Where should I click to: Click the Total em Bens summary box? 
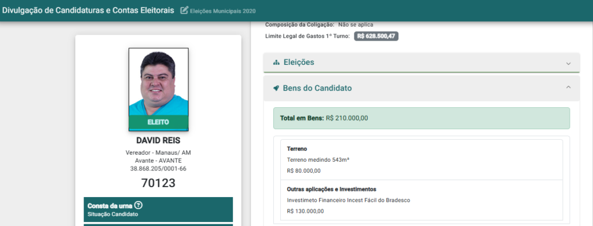point(422,118)
